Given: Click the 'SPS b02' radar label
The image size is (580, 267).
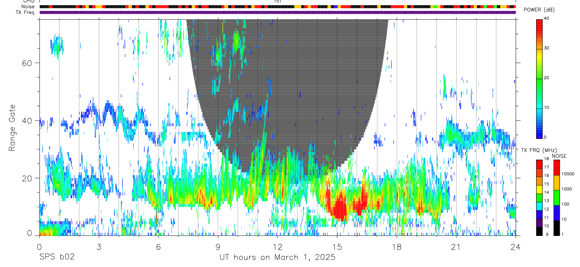Looking at the screenshot, I should 57,258.
